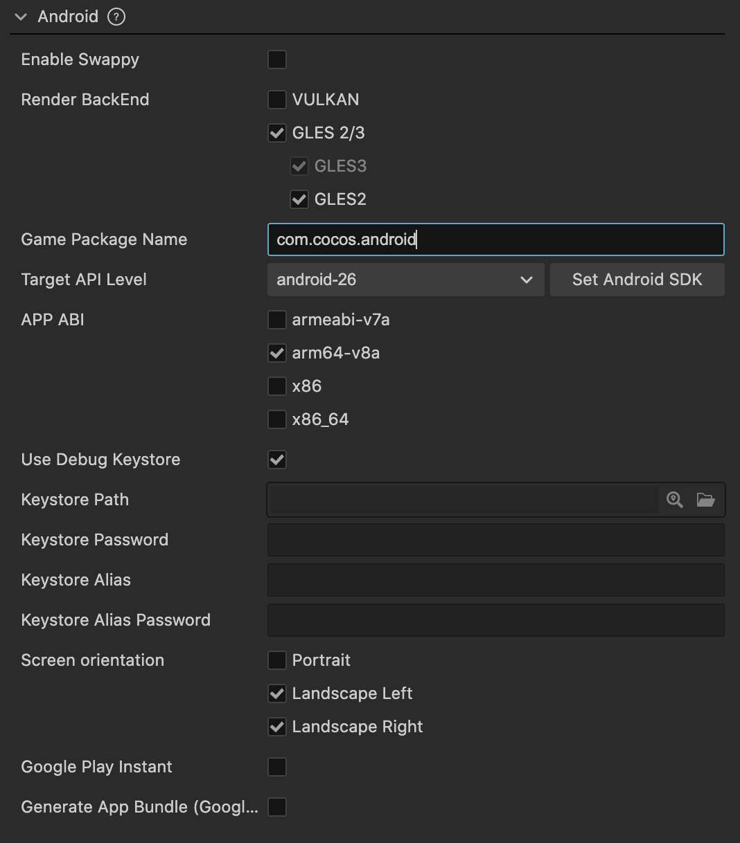Uncheck the GLES2 option
740x843 pixels.
point(299,199)
